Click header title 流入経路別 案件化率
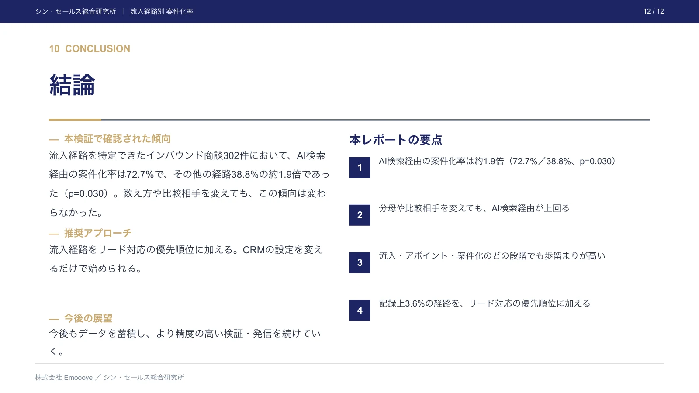699x393 pixels. tap(162, 11)
